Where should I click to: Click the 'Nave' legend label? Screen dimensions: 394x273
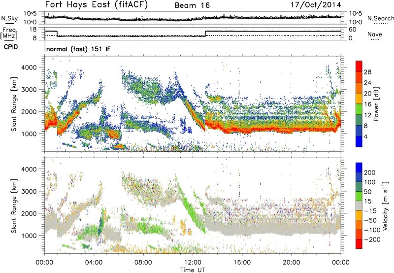(x=375, y=34)
